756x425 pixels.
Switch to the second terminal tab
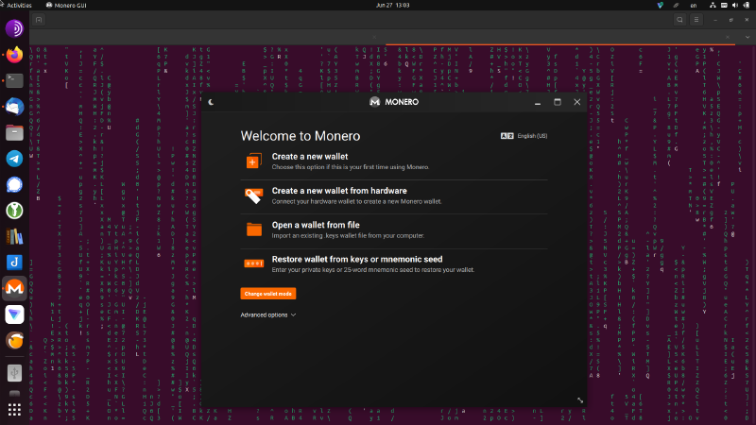(x=560, y=37)
